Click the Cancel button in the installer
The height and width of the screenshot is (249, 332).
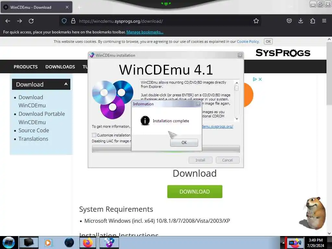(x=227, y=160)
